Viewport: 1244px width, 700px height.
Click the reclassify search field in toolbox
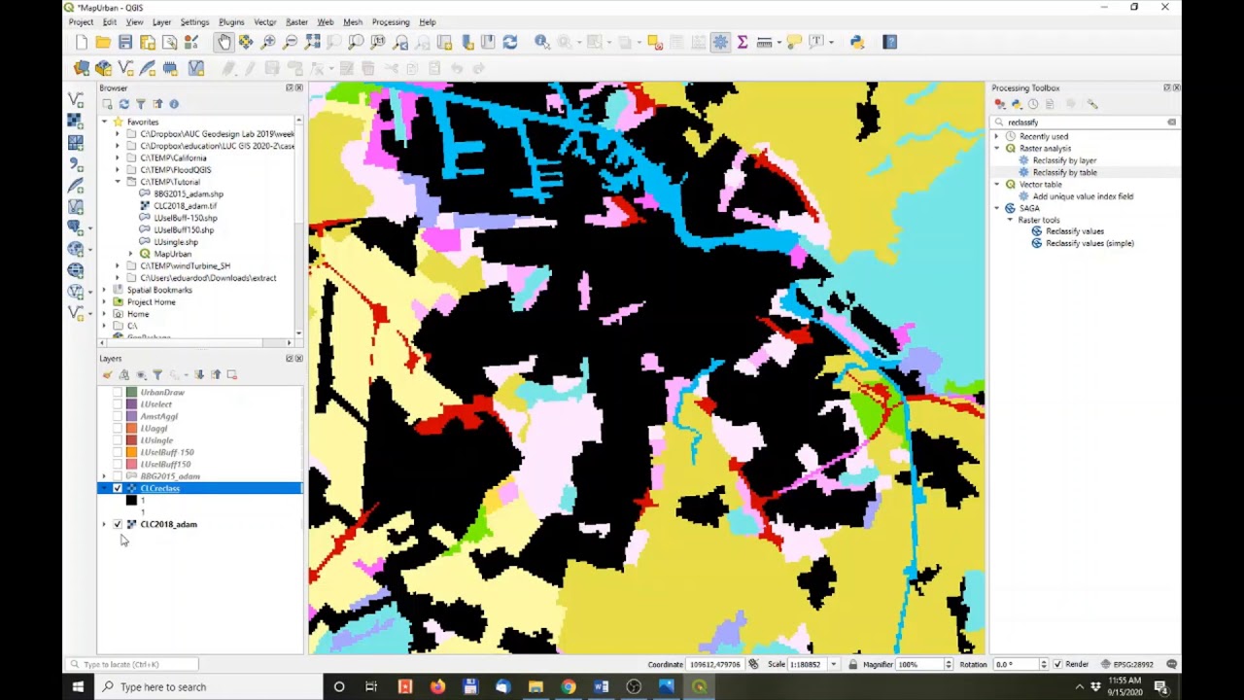pyautogui.click(x=1085, y=122)
